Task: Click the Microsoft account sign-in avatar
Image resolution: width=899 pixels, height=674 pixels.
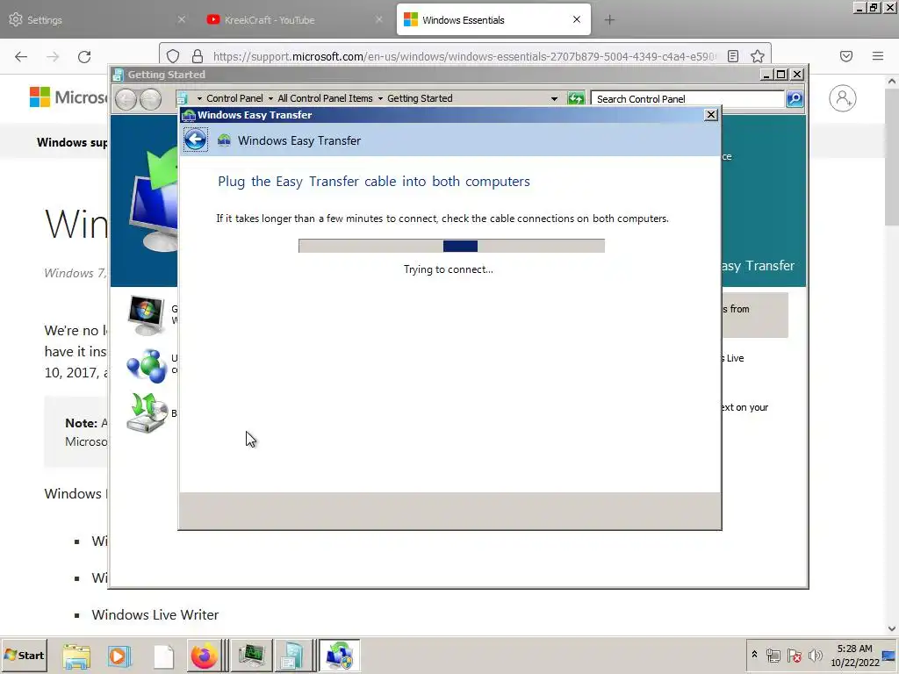Action: (842, 98)
